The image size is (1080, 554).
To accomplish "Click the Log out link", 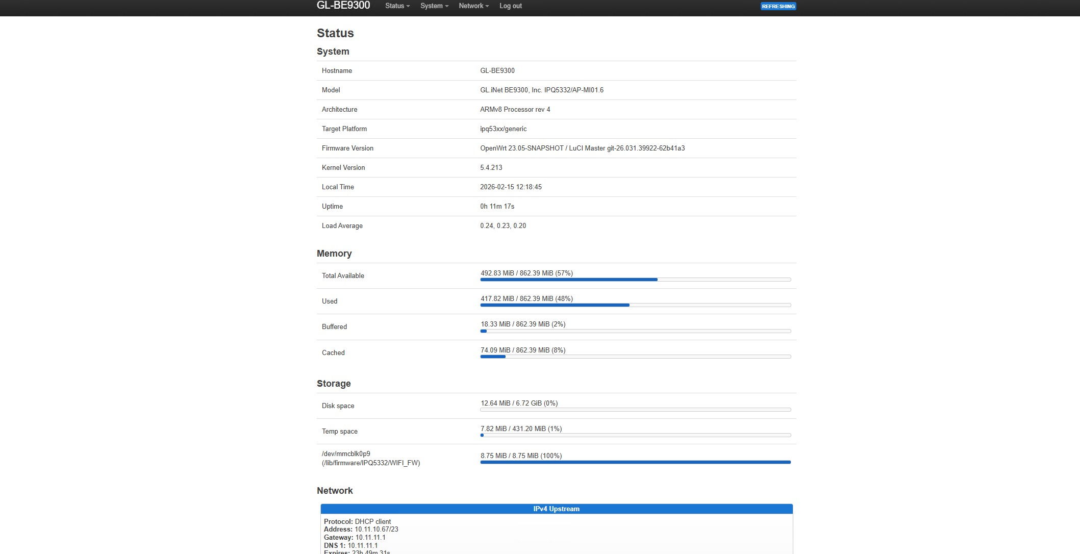I will (x=510, y=6).
